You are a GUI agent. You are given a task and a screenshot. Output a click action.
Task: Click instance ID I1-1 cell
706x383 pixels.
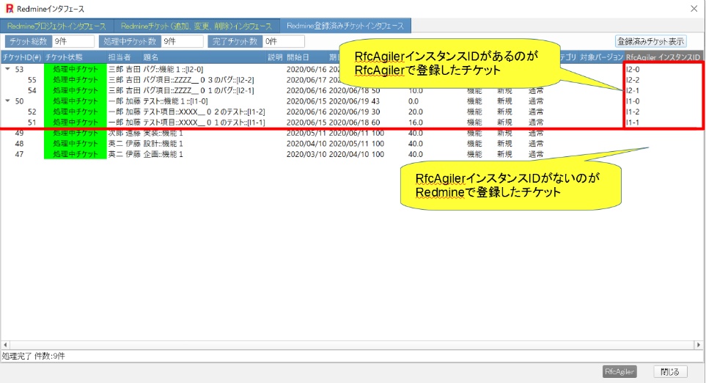(633, 122)
